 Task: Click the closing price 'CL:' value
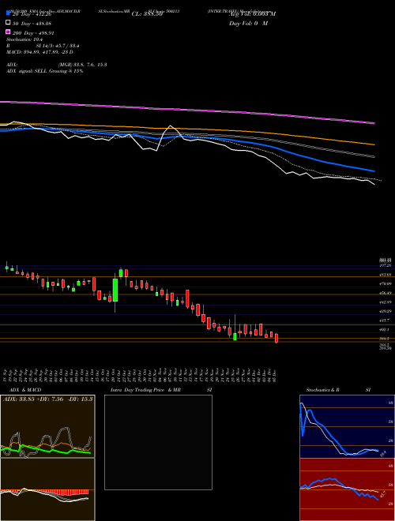tap(147, 14)
